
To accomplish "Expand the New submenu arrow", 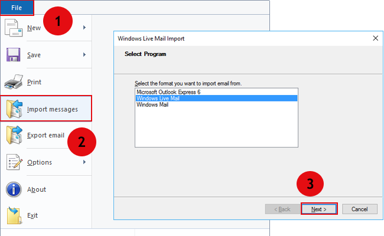I will [84, 27].
